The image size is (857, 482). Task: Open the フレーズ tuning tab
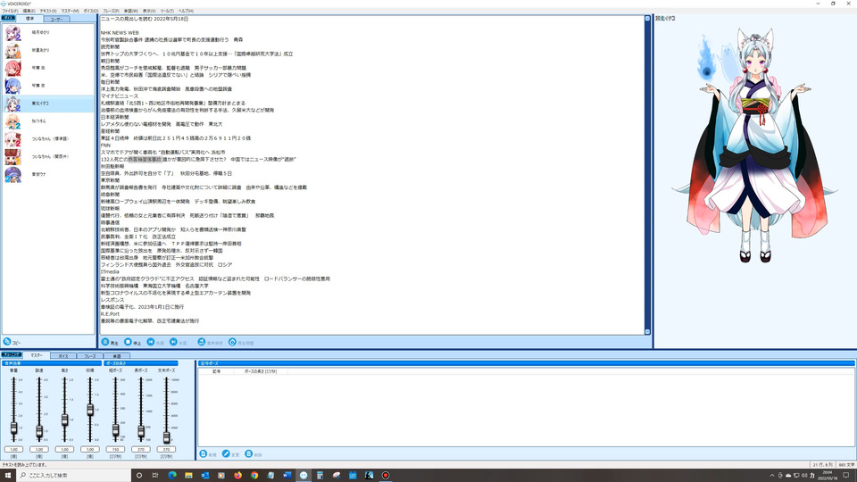pyautogui.click(x=89, y=356)
